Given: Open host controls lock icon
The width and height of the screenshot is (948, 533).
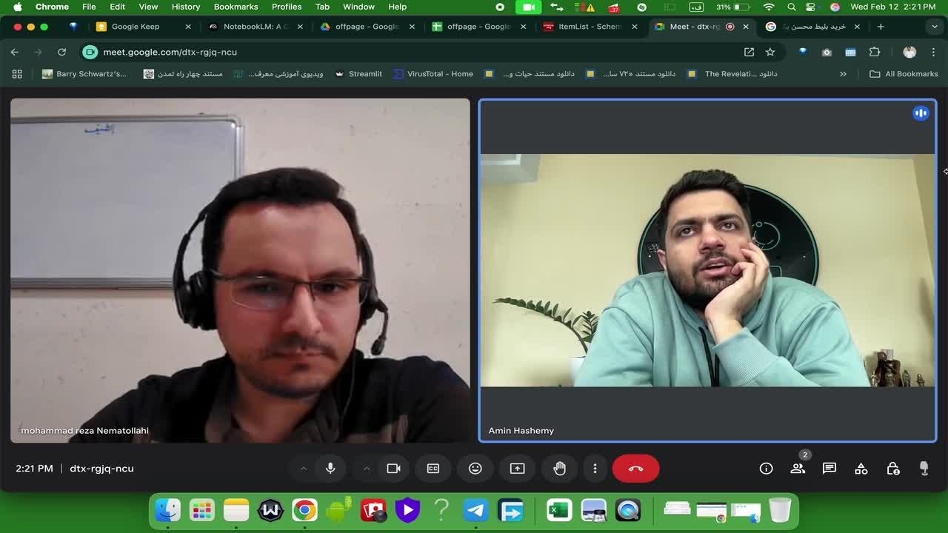Looking at the screenshot, I should pyautogui.click(x=892, y=469).
